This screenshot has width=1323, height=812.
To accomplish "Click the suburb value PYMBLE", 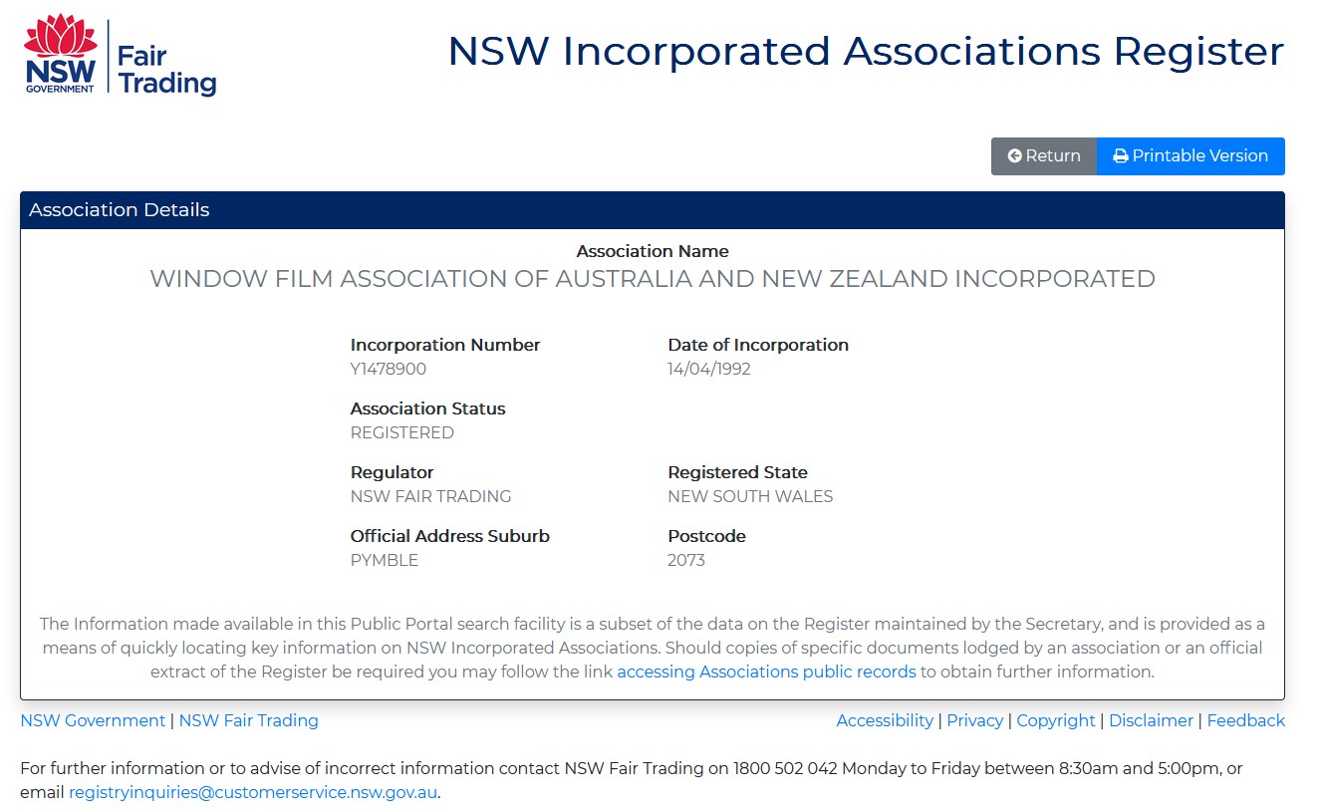I will point(385,560).
